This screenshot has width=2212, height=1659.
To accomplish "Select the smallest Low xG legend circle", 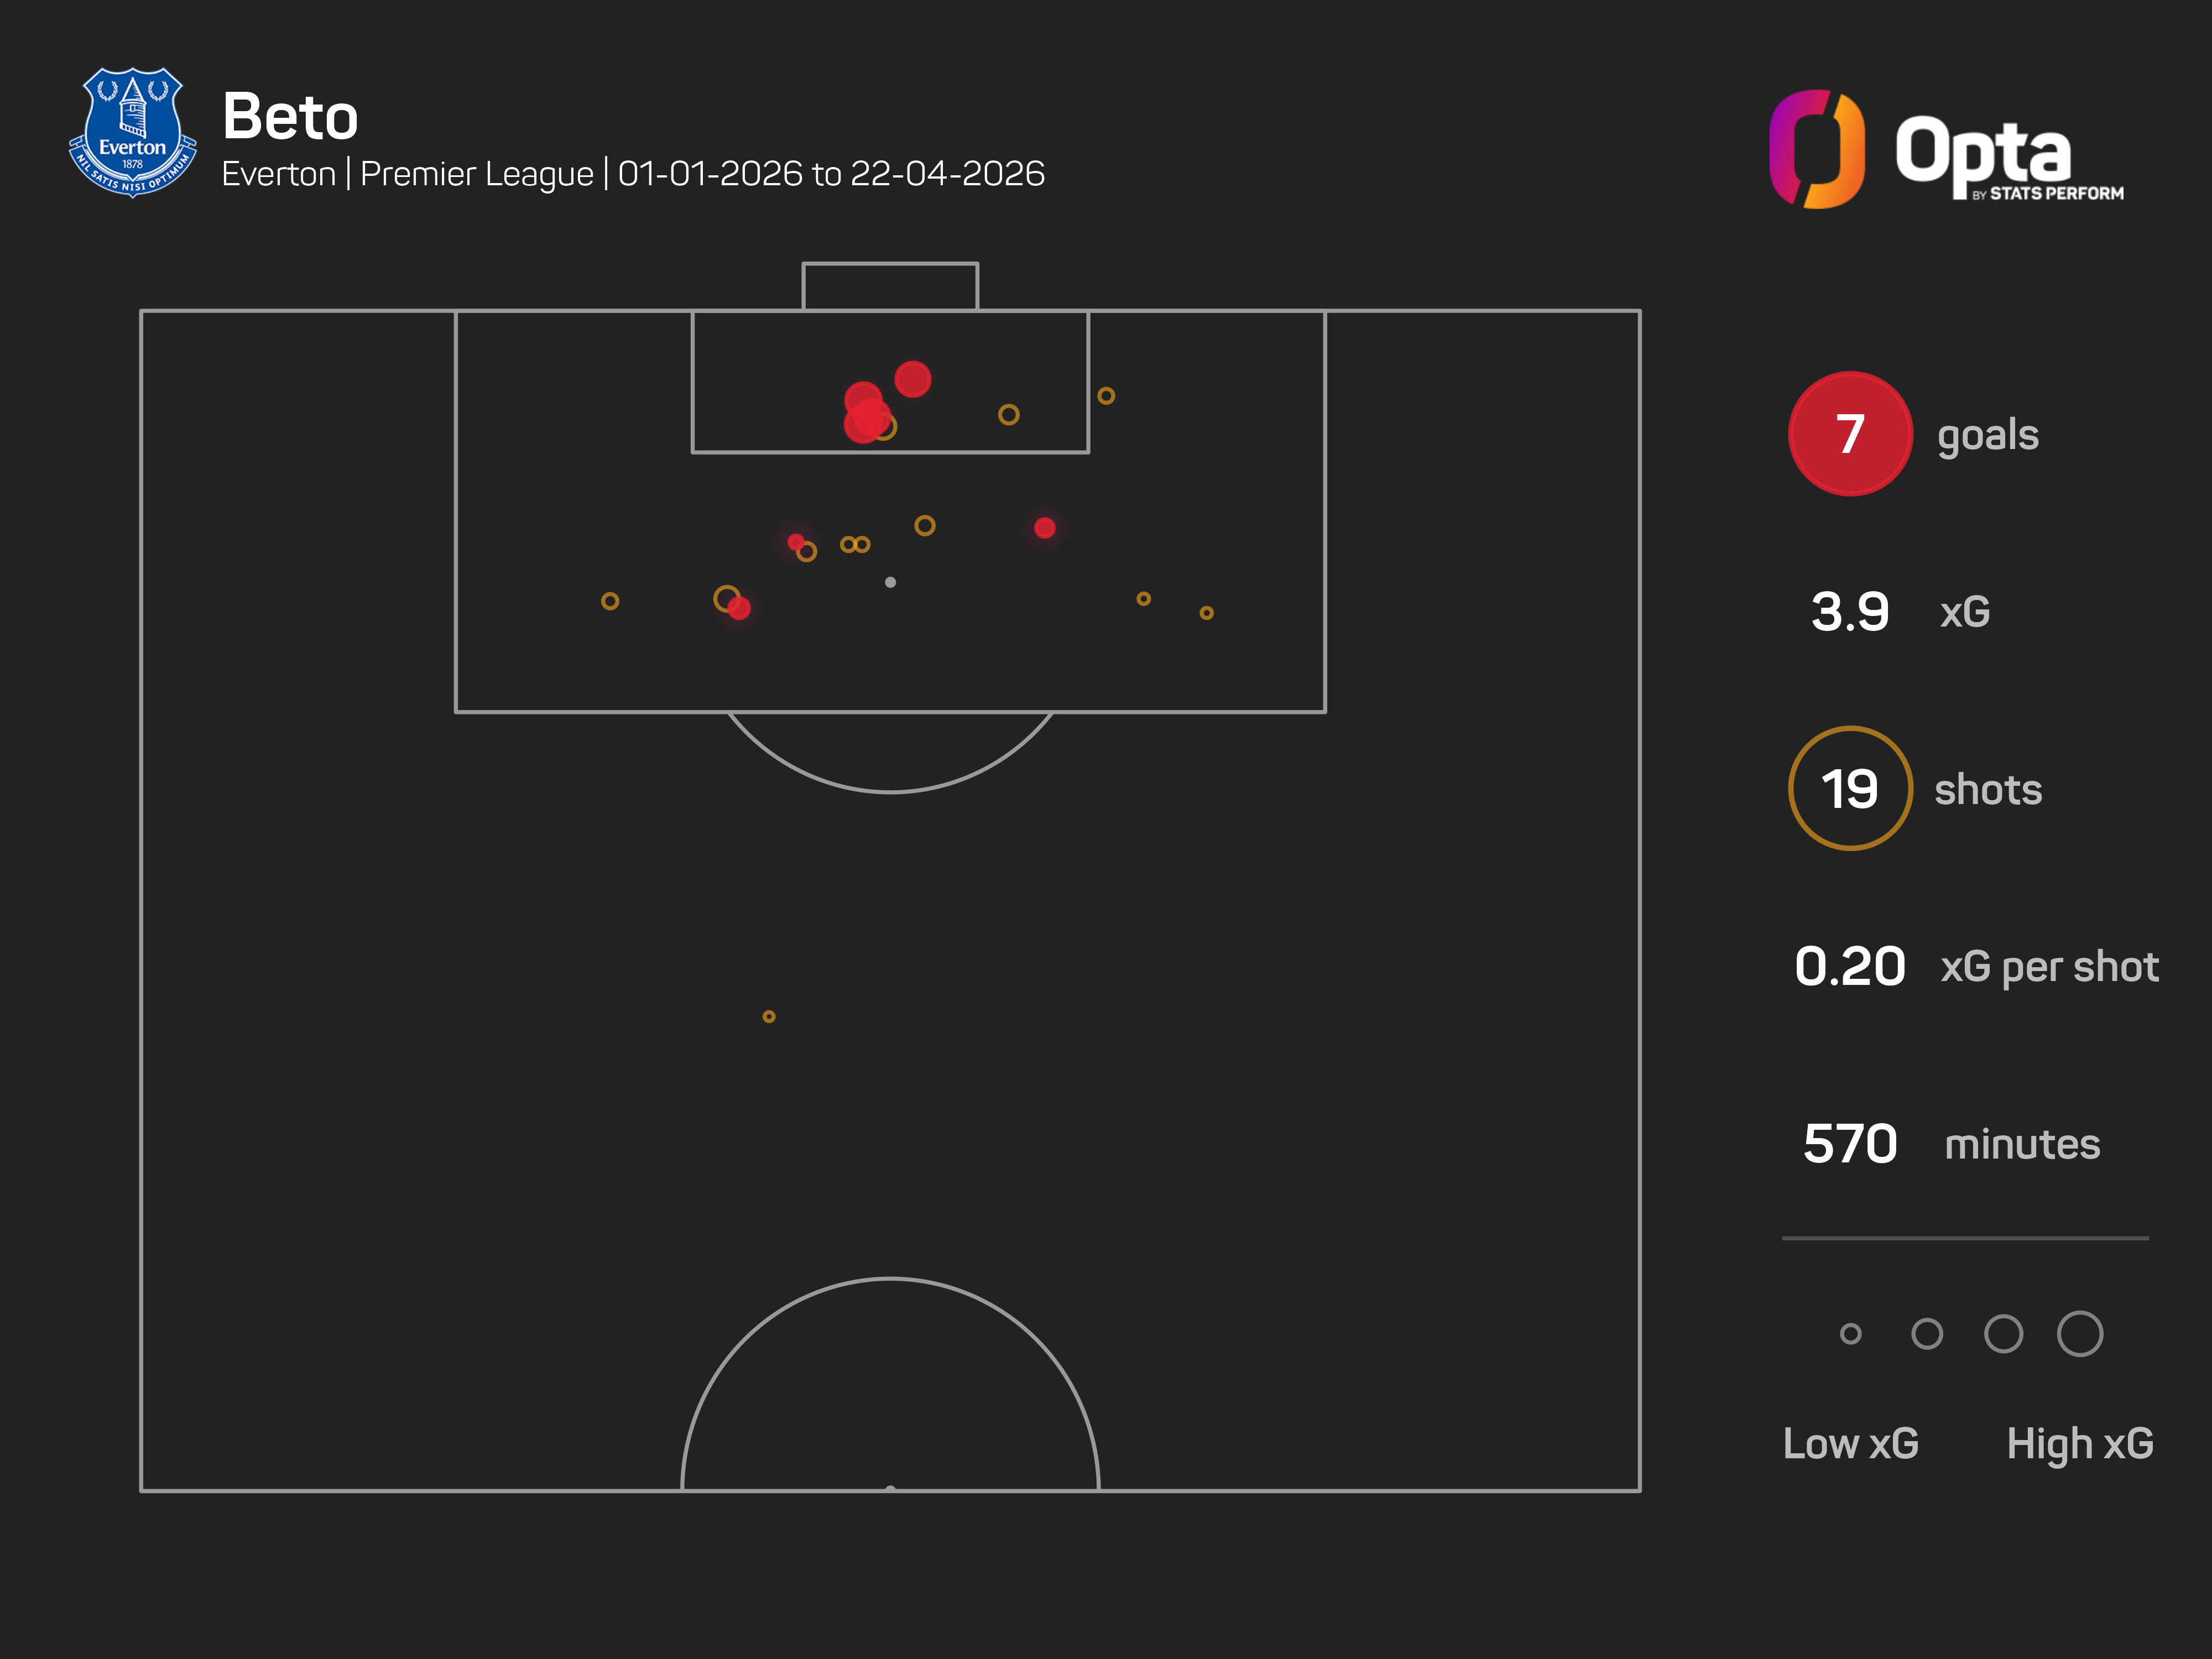I will [1850, 1333].
